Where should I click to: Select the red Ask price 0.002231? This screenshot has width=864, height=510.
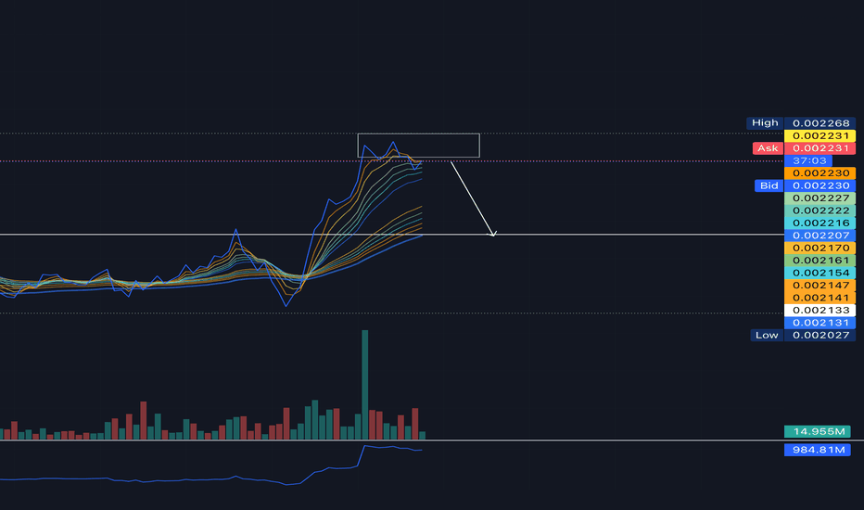(x=820, y=148)
